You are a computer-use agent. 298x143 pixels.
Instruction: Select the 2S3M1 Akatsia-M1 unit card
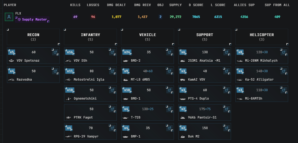tap(205, 56)
